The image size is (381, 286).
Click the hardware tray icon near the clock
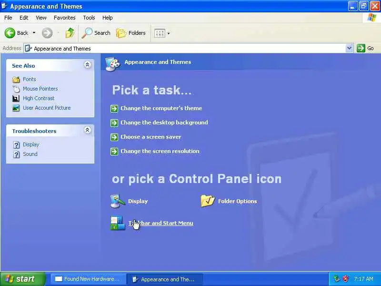point(337,279)
